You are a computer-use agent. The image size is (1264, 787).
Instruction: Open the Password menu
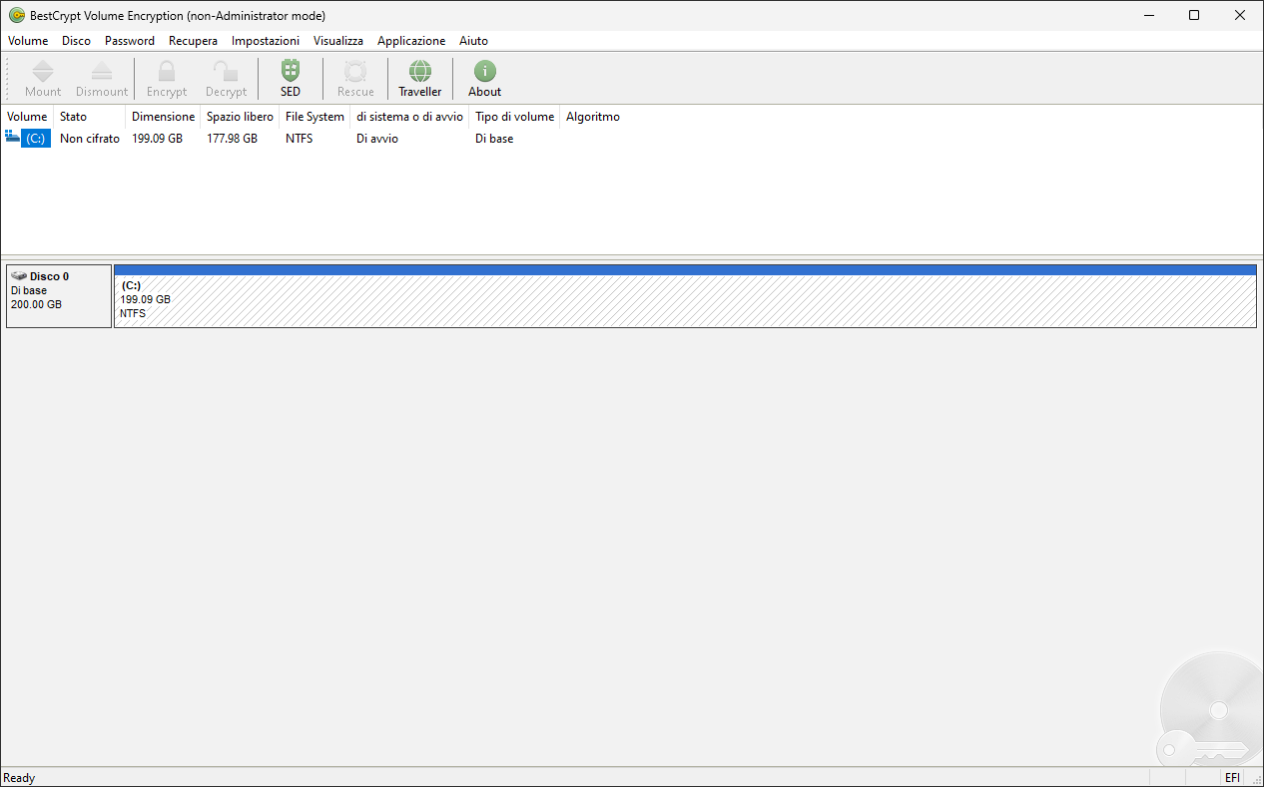pos(130,41)
